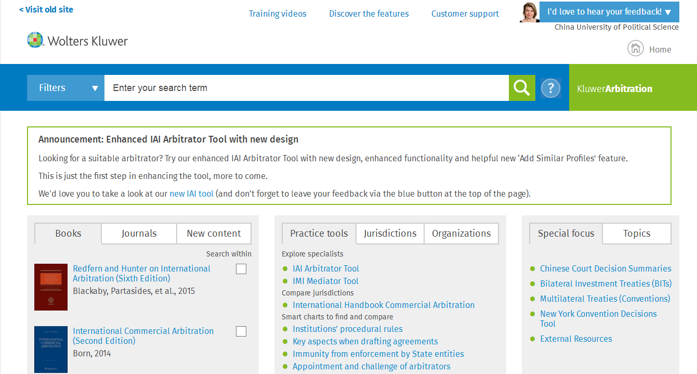
Task: Select the Practice tools tab
Action: point(319,234)
